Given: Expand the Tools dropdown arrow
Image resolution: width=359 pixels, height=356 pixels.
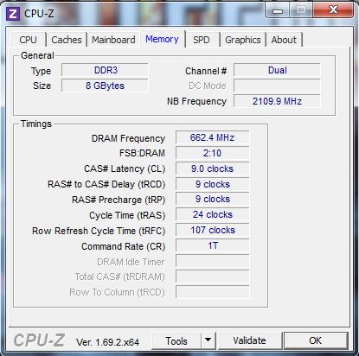Looking at the screenshot, I should click(208, 341).
